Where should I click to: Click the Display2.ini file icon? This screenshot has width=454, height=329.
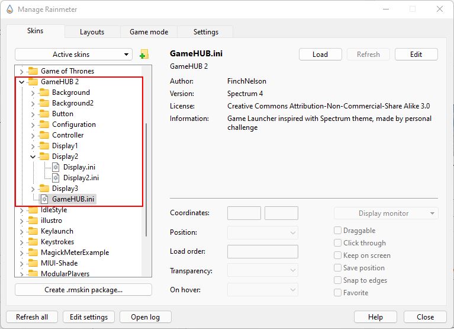tap(56, 178)
